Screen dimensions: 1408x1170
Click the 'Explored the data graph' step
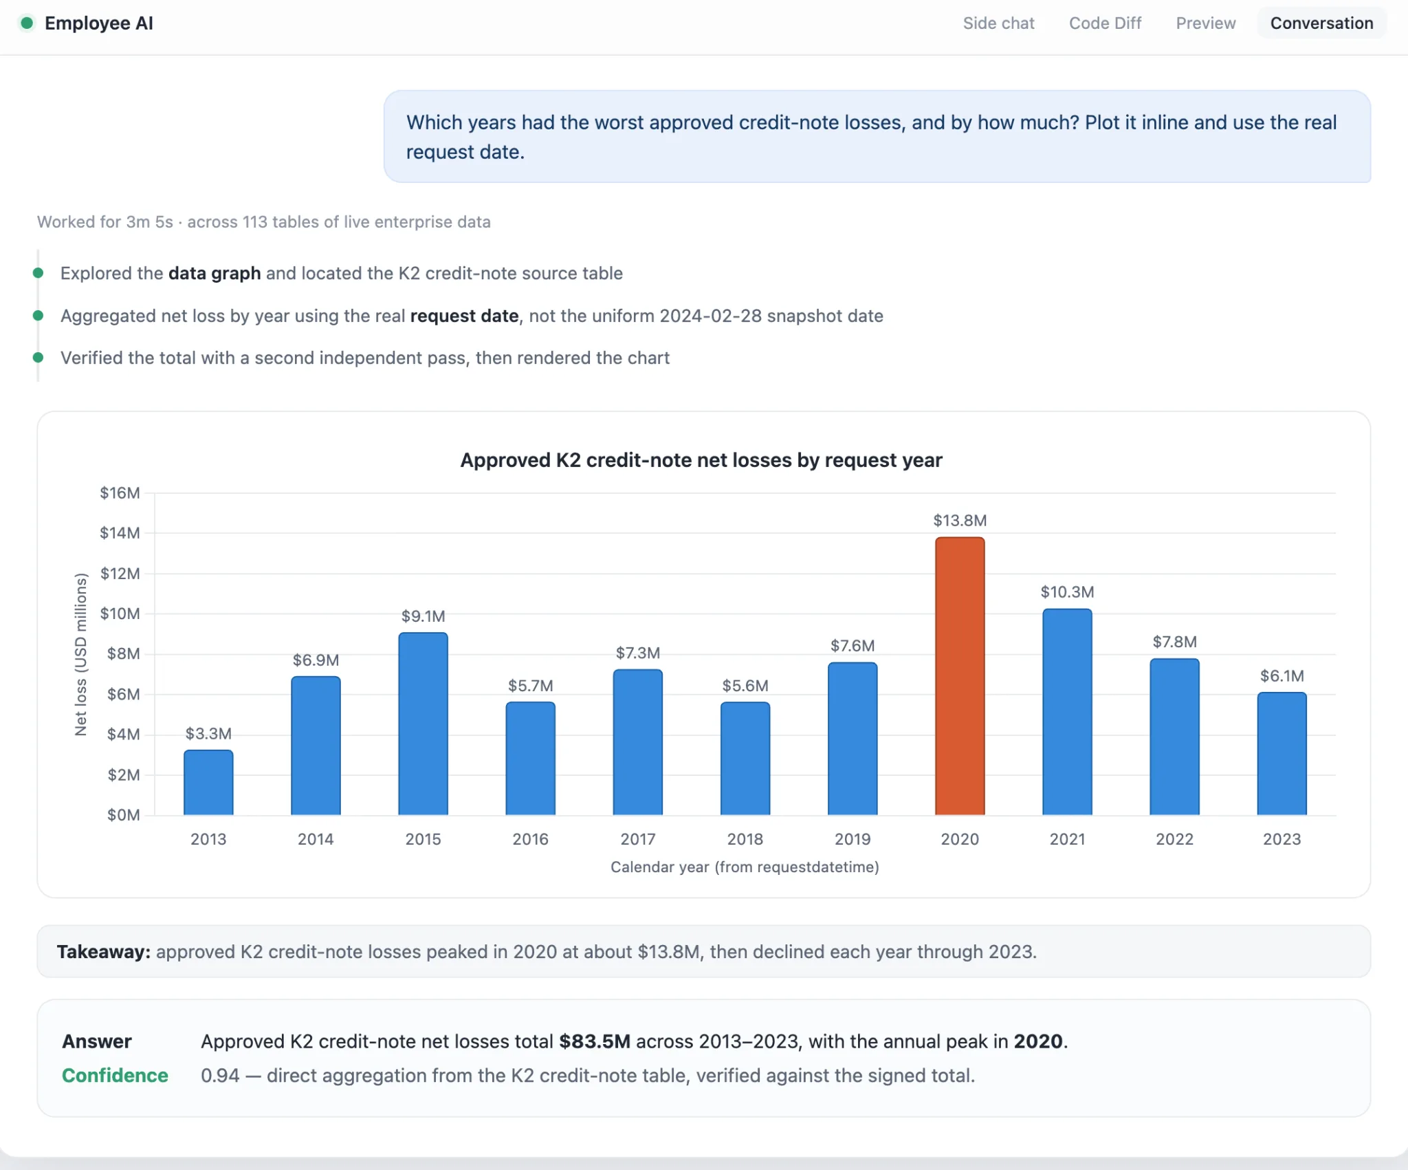(342, 274)
